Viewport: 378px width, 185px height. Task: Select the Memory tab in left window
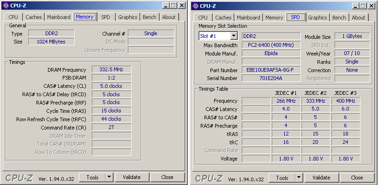84,17
